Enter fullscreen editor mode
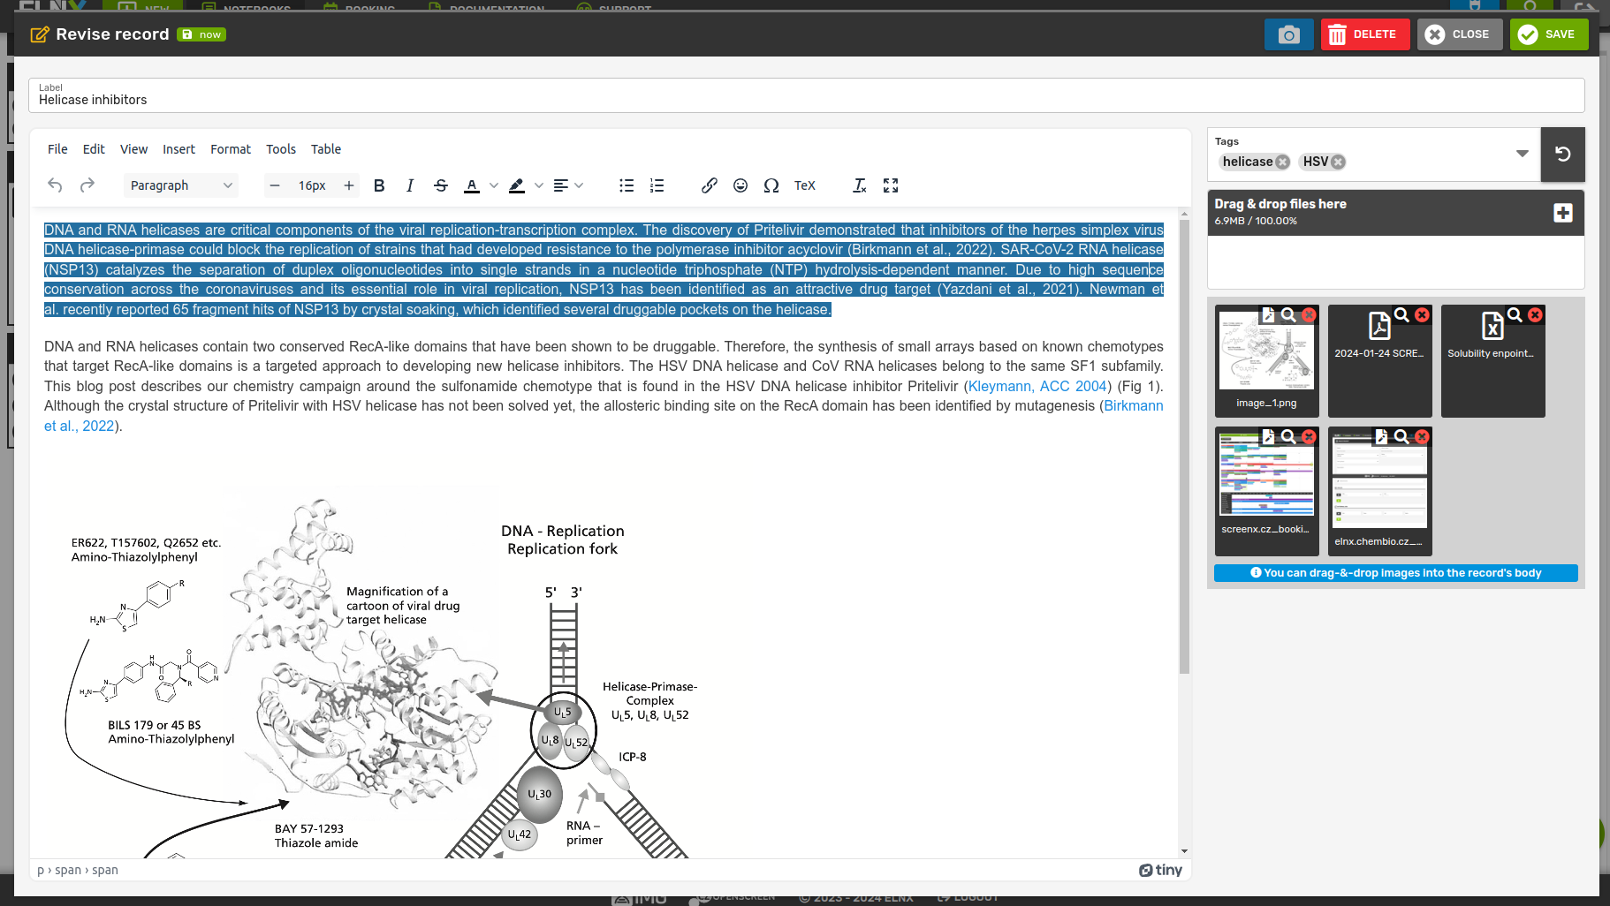Screen dimensions: 1610x906 (891, 185)
